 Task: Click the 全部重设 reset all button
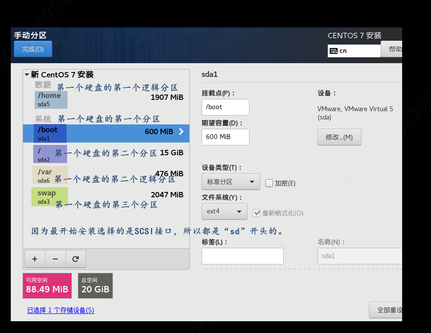click(386, 310)
